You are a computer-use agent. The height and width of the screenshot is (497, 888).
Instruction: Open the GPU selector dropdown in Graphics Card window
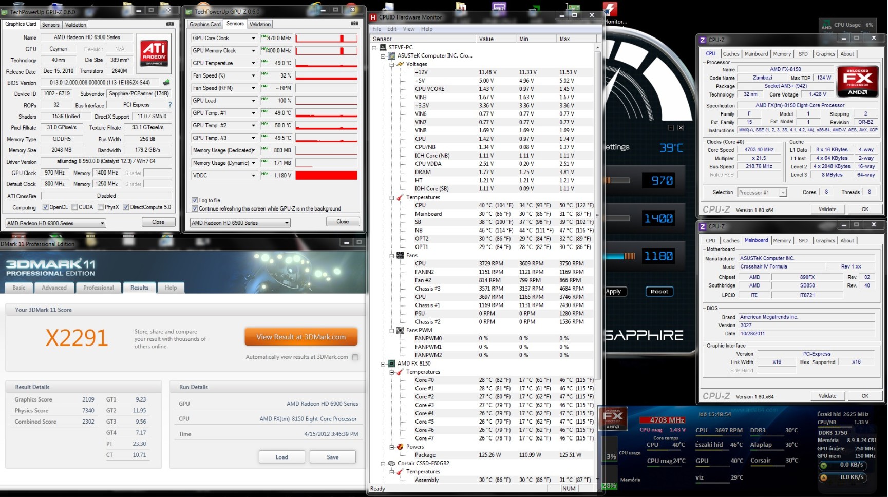point(55,223)
